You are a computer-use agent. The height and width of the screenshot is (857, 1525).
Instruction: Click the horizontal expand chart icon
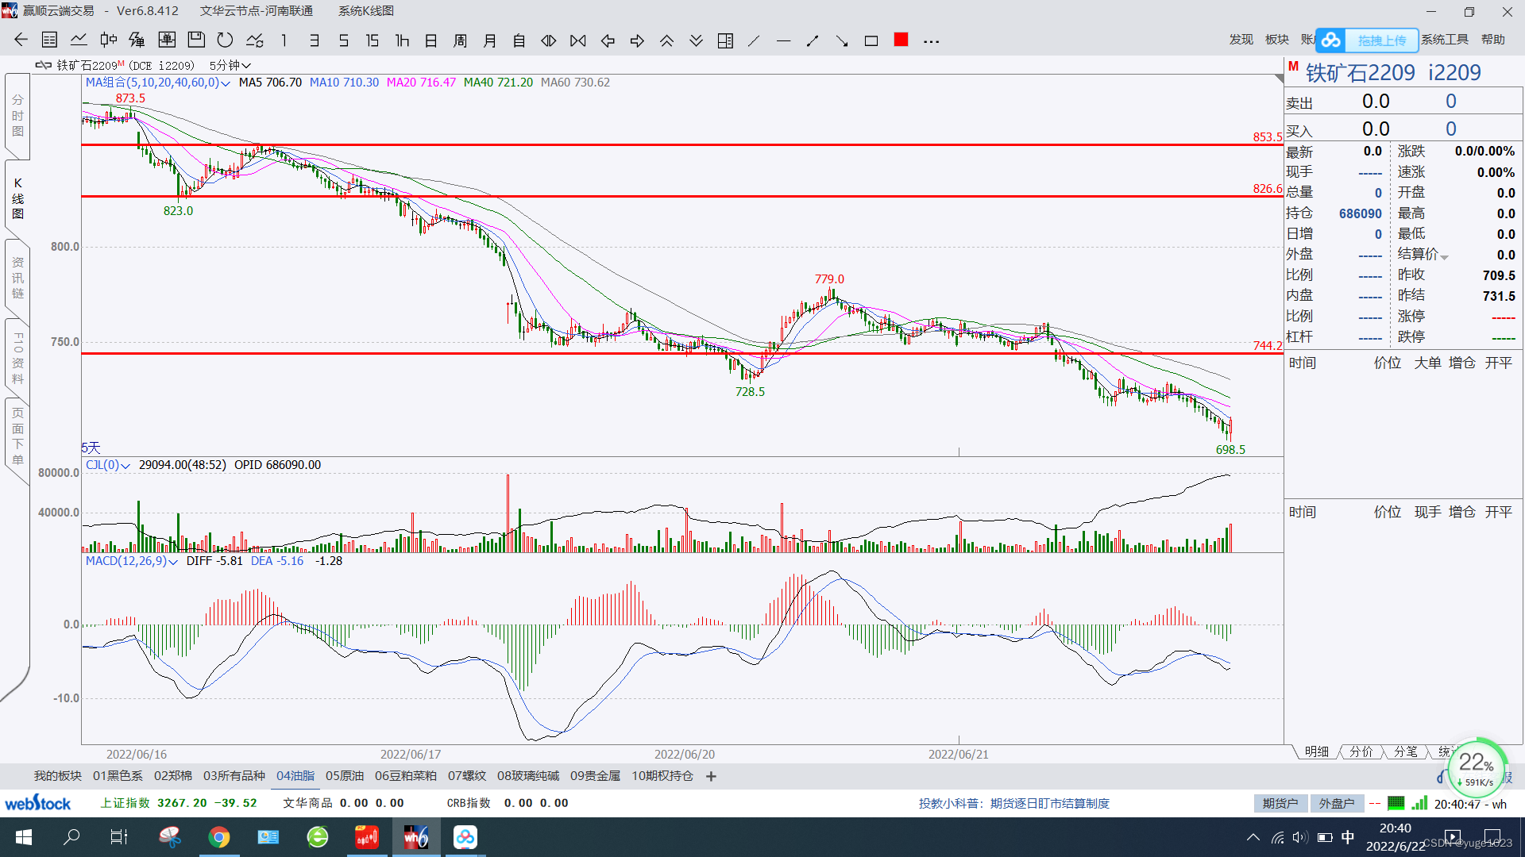549,40
